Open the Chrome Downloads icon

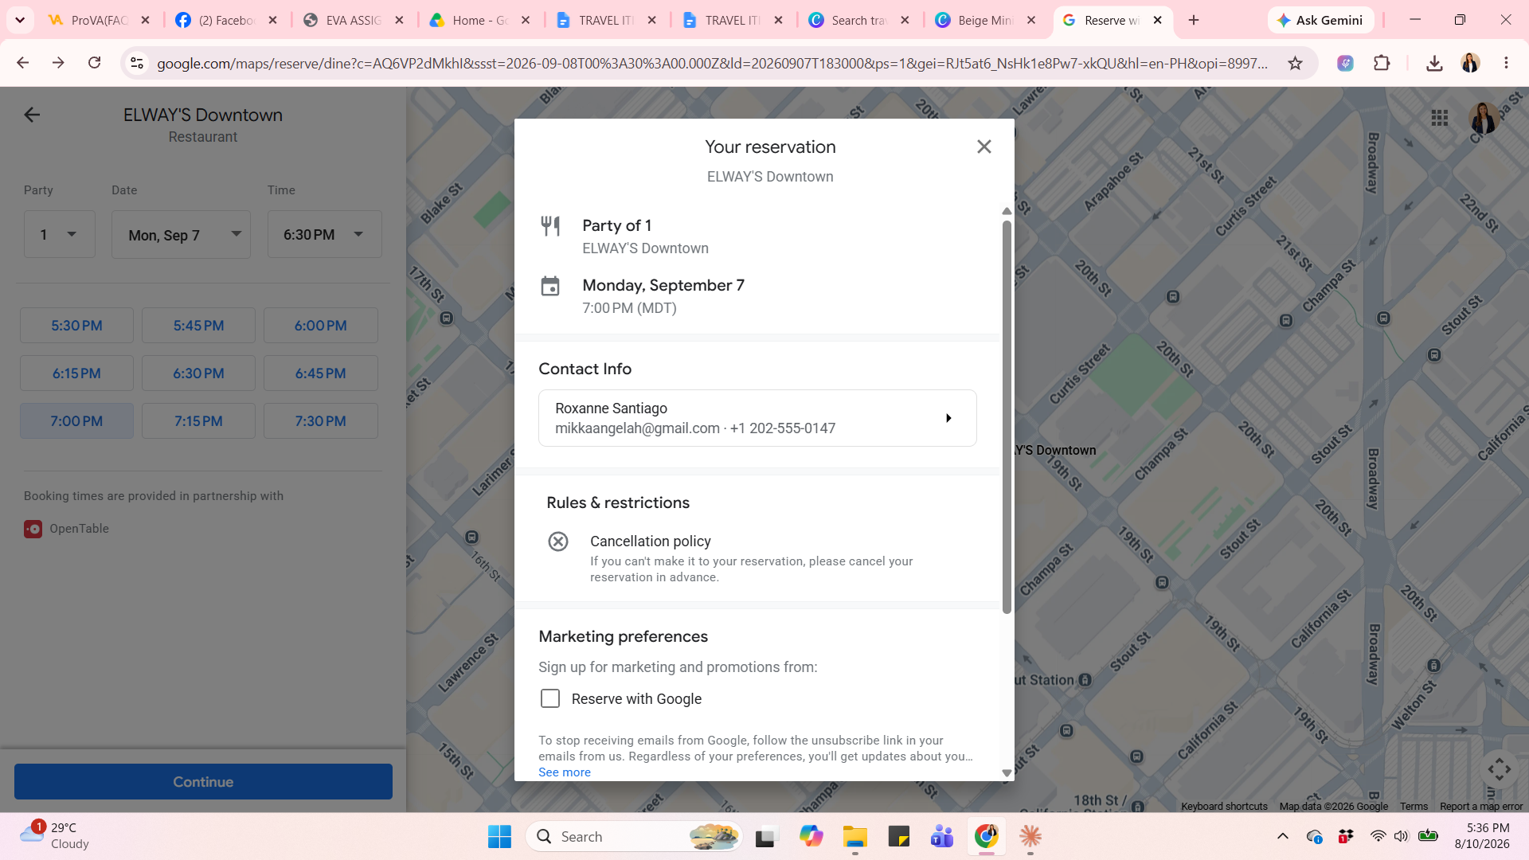(x=1434, y=63)
